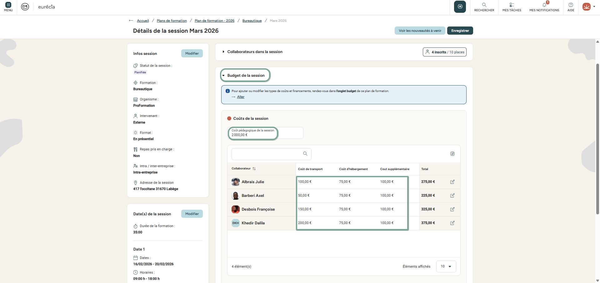The height and width of the screenshot is (283, 600).
Task: Edit costs for Albrais Julie
Action: [x=452, y=182]
